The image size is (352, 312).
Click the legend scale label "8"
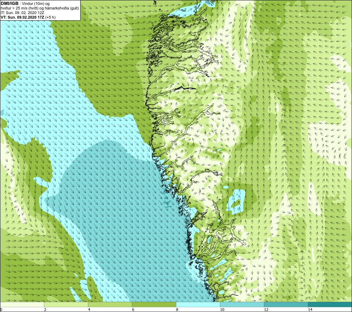177,310
